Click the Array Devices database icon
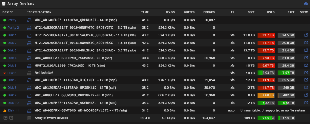The image size is (310, 124). click(x=3, y=4)
